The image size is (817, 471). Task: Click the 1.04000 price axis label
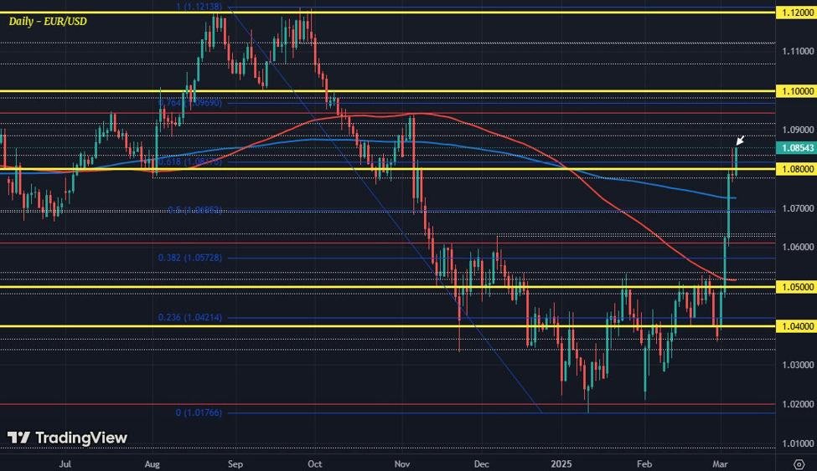(x=793, y=326)
